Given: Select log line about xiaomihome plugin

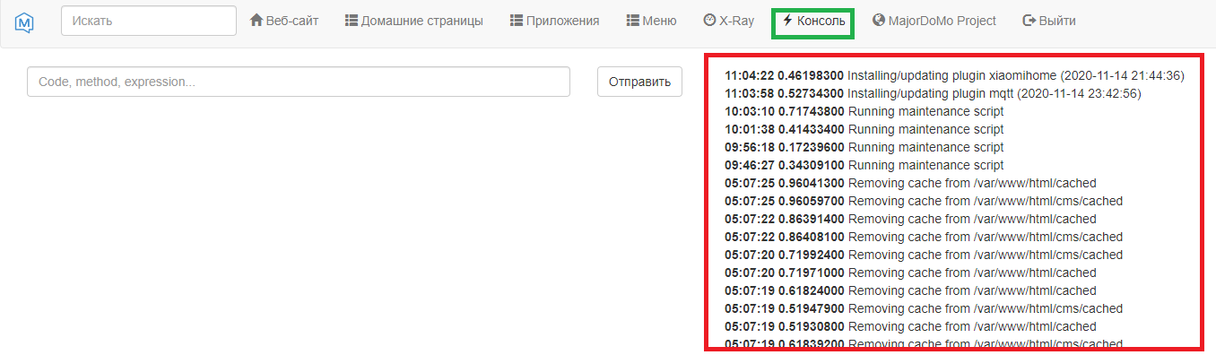Looking at the screenshot, I should pyautogui.click(x=955, y=75).
